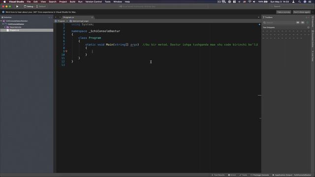This screenshot has height=177, width=315.
Task: Open the Debug configuration selector
Action: [29, 6]
